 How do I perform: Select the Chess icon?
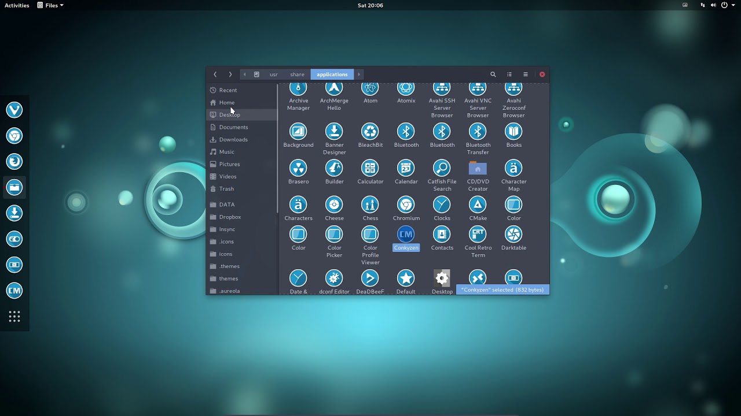370,205
